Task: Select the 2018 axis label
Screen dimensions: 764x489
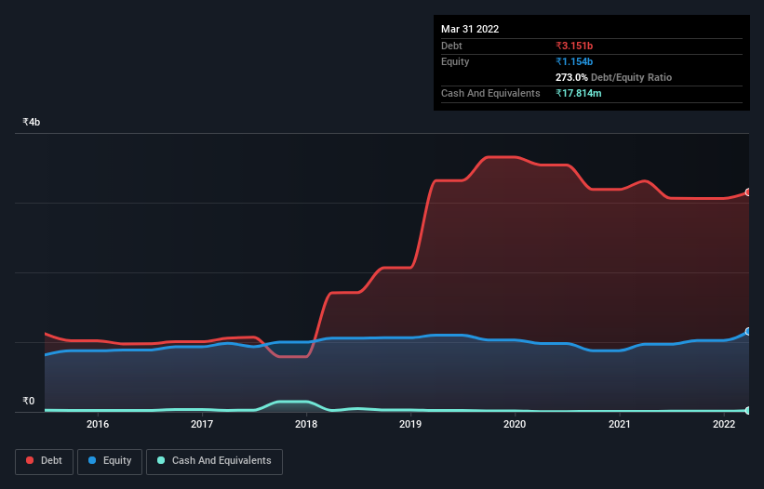Action: (306, 424)
